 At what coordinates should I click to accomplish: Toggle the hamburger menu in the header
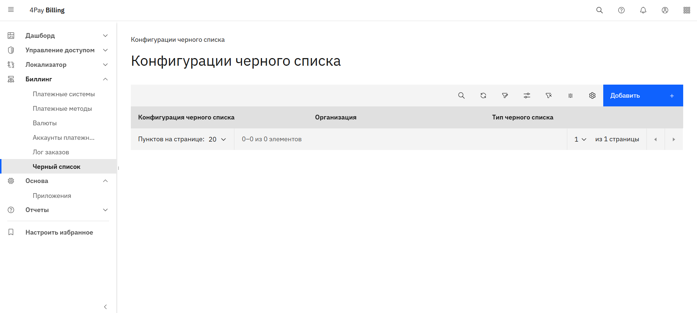click(x=11, y=10)
